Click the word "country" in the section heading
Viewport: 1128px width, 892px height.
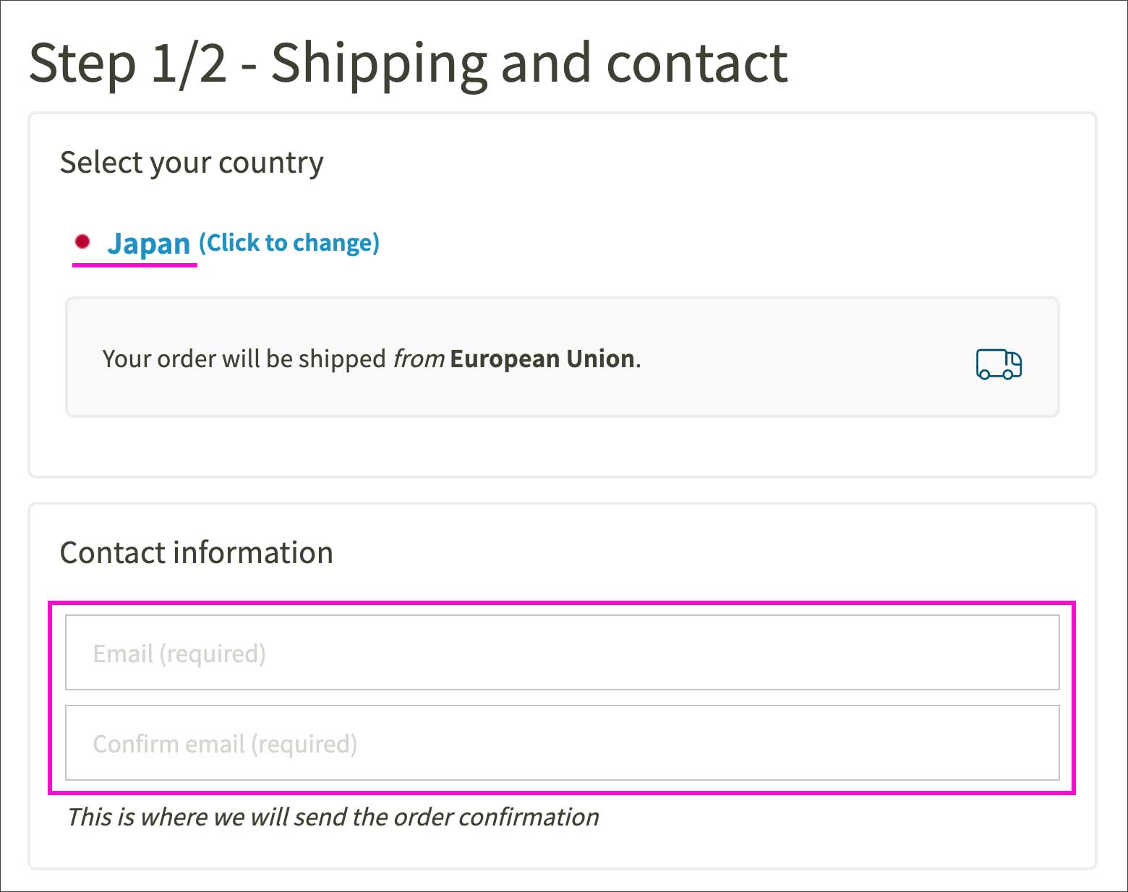270,163
